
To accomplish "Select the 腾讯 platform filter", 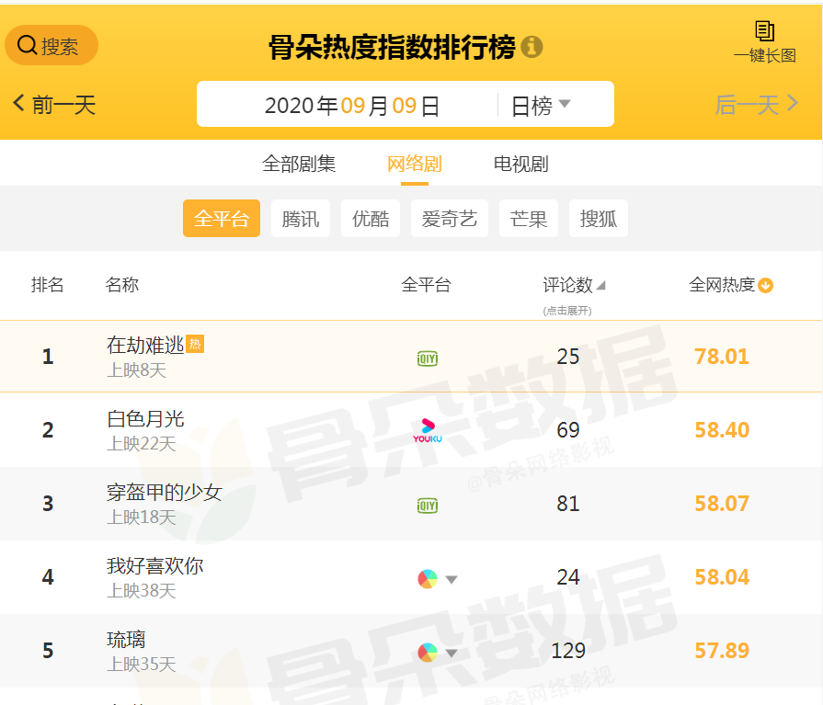I will (x=300, y=218).
